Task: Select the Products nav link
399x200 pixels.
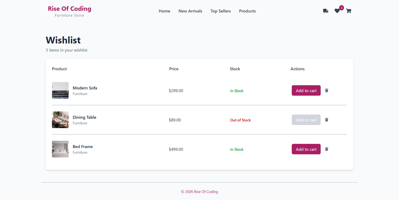Action: (247, 11)
